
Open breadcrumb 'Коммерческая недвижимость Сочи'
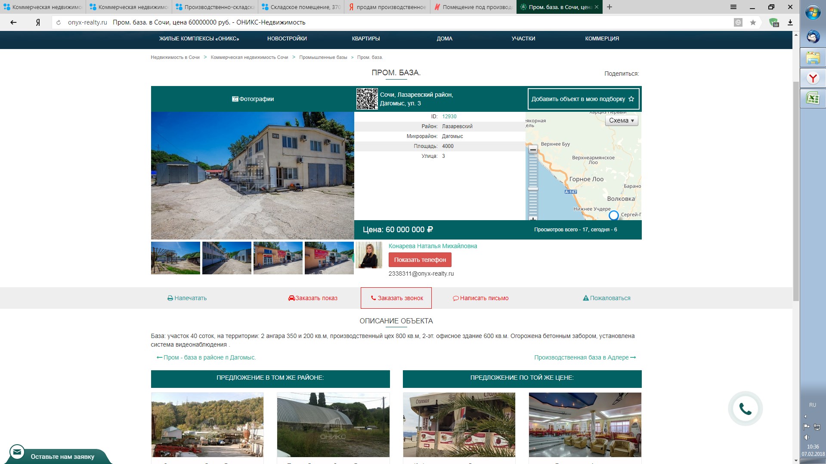[249, 57]
